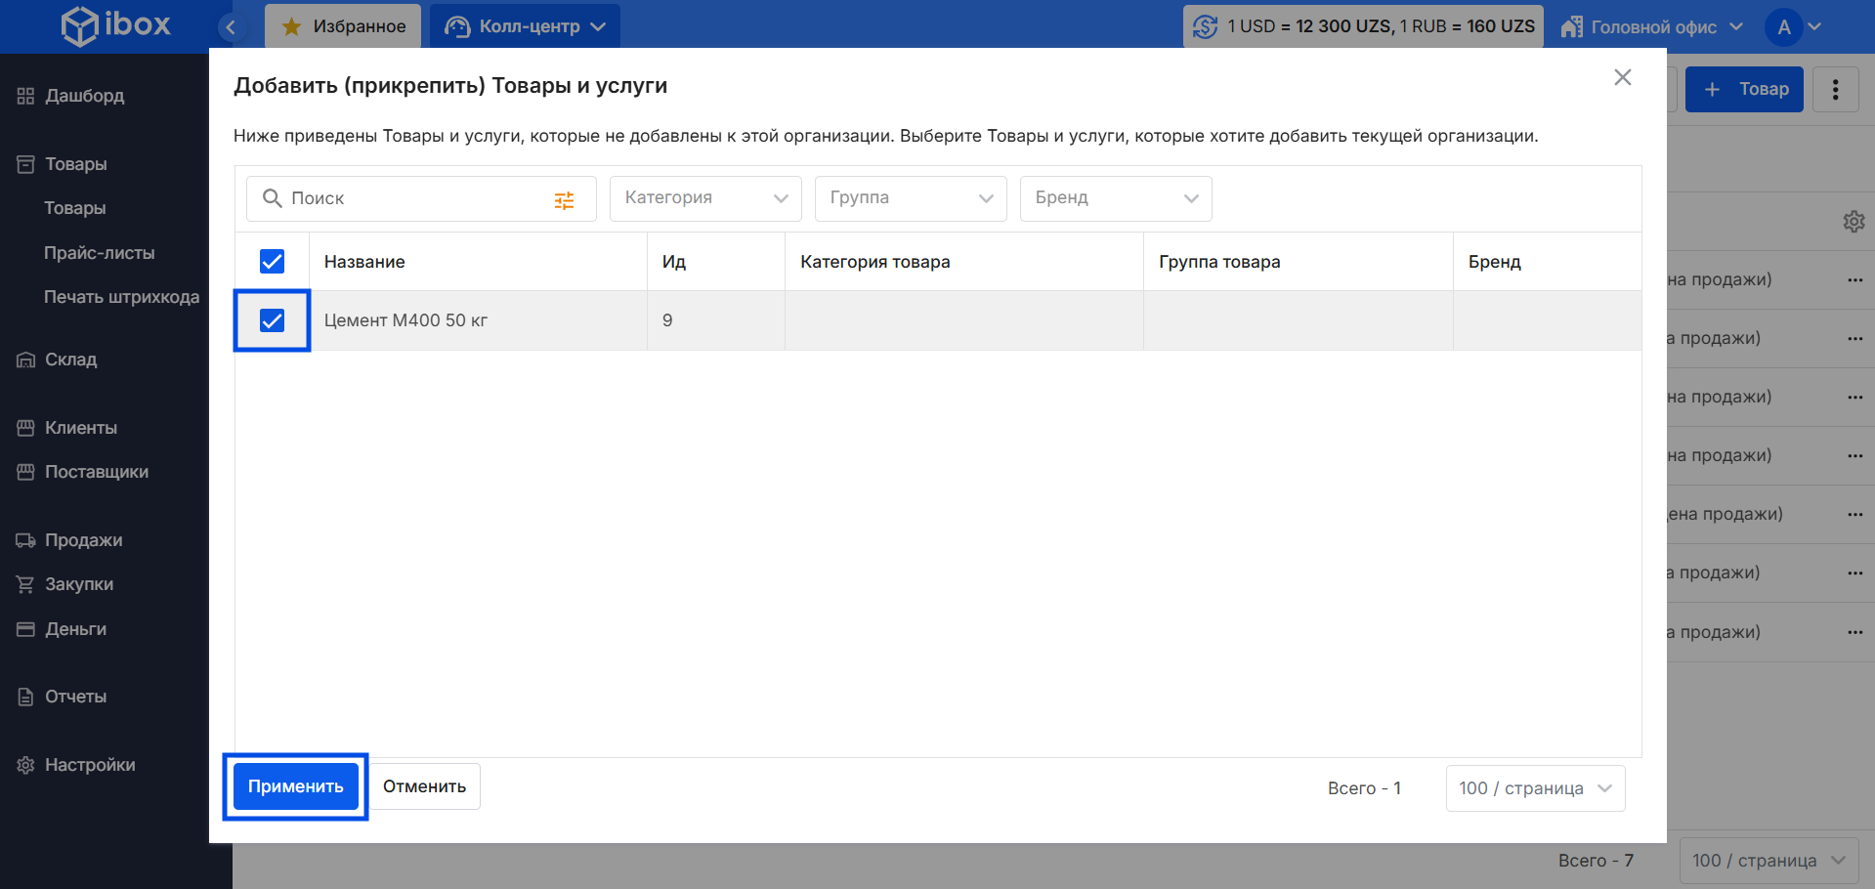
Task: Uncheck the Цемент М400 50 кг row checkbox
Action: pyautogui.click(x=272, y=320)
